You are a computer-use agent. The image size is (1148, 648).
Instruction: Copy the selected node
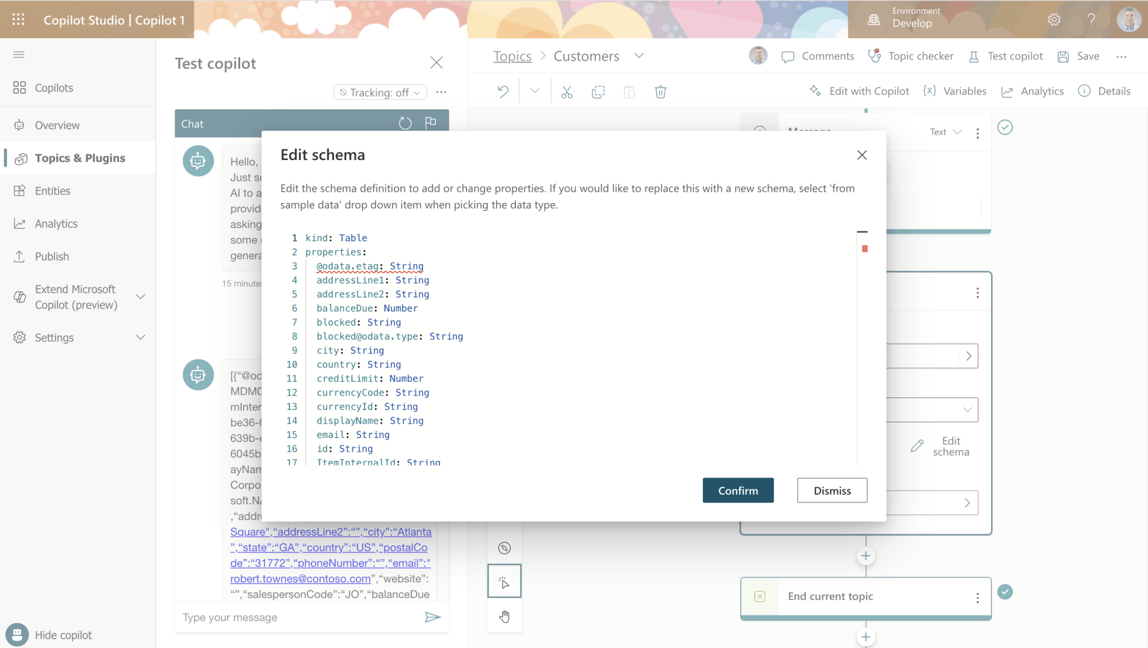tap(598, 92)
